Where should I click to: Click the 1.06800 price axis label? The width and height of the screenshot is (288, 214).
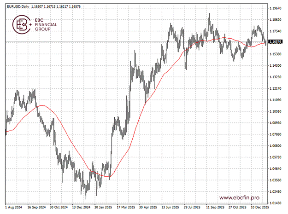coord(276,146)
